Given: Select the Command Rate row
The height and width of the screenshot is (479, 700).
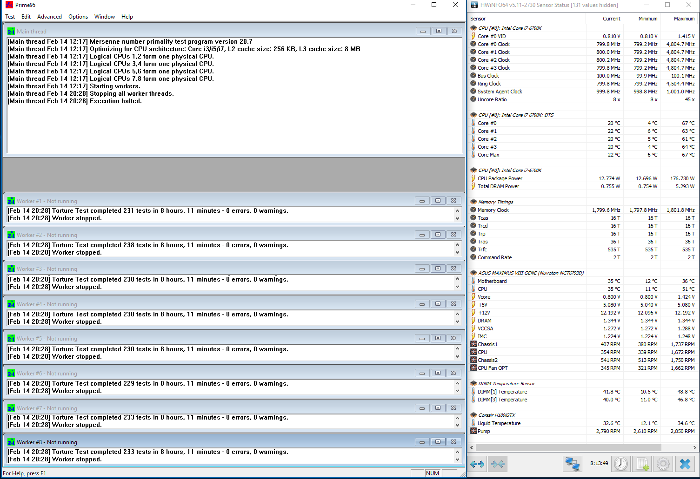Looking at the screenshot, I should tap(583, 257).
